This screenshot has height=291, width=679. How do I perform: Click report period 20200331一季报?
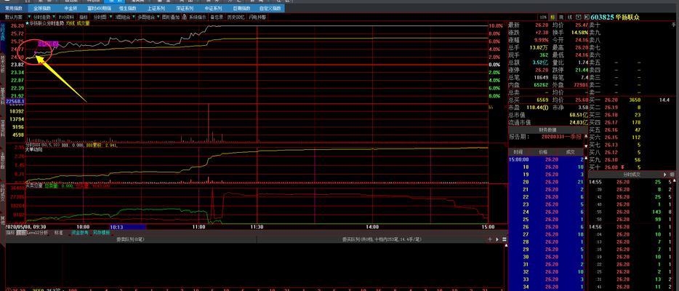562,137
